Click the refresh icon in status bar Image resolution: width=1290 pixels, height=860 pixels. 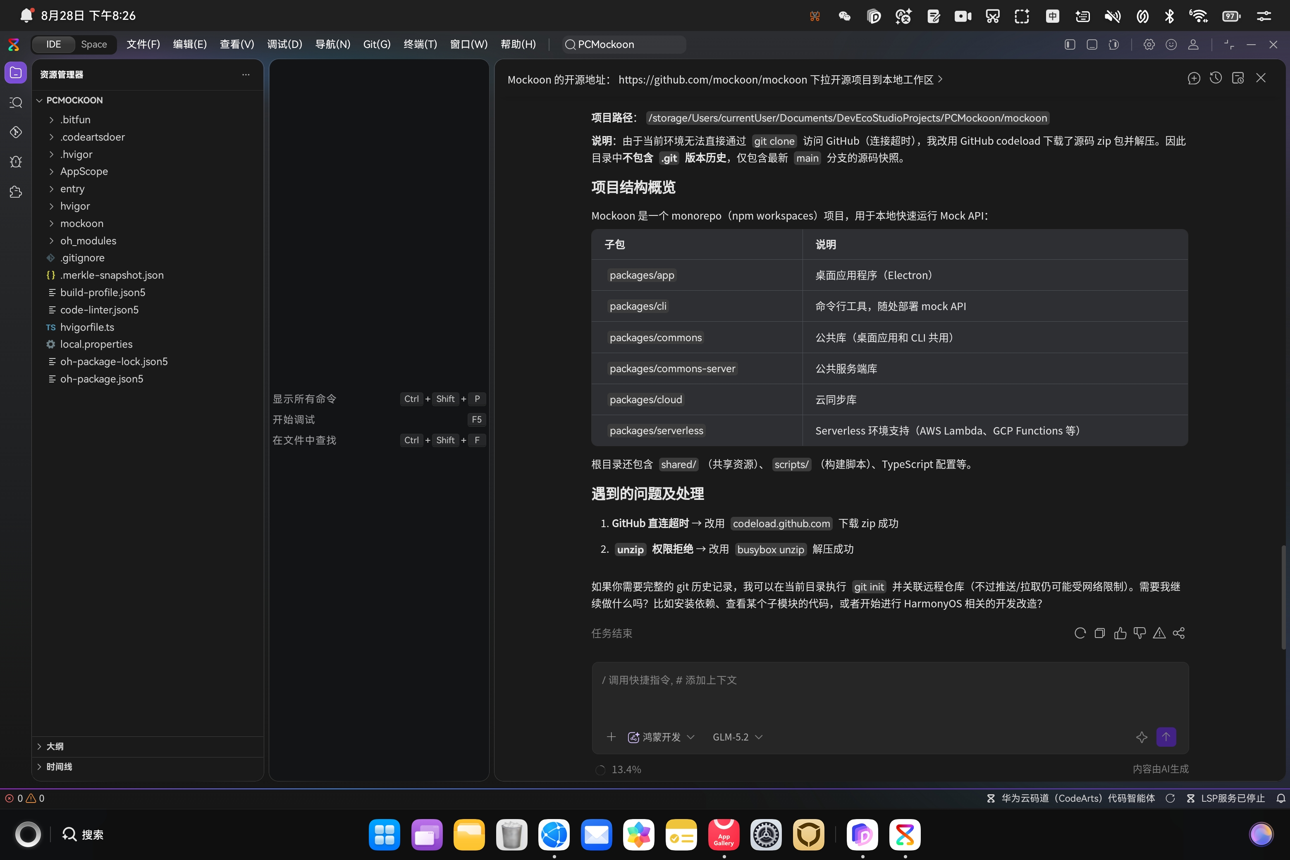tap(1170, 798)
